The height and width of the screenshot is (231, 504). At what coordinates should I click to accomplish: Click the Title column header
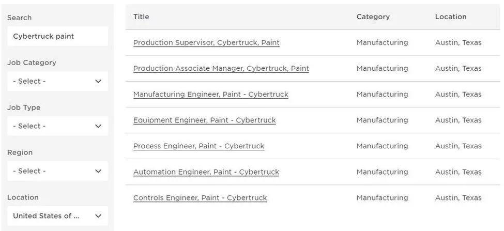[141, 17]
